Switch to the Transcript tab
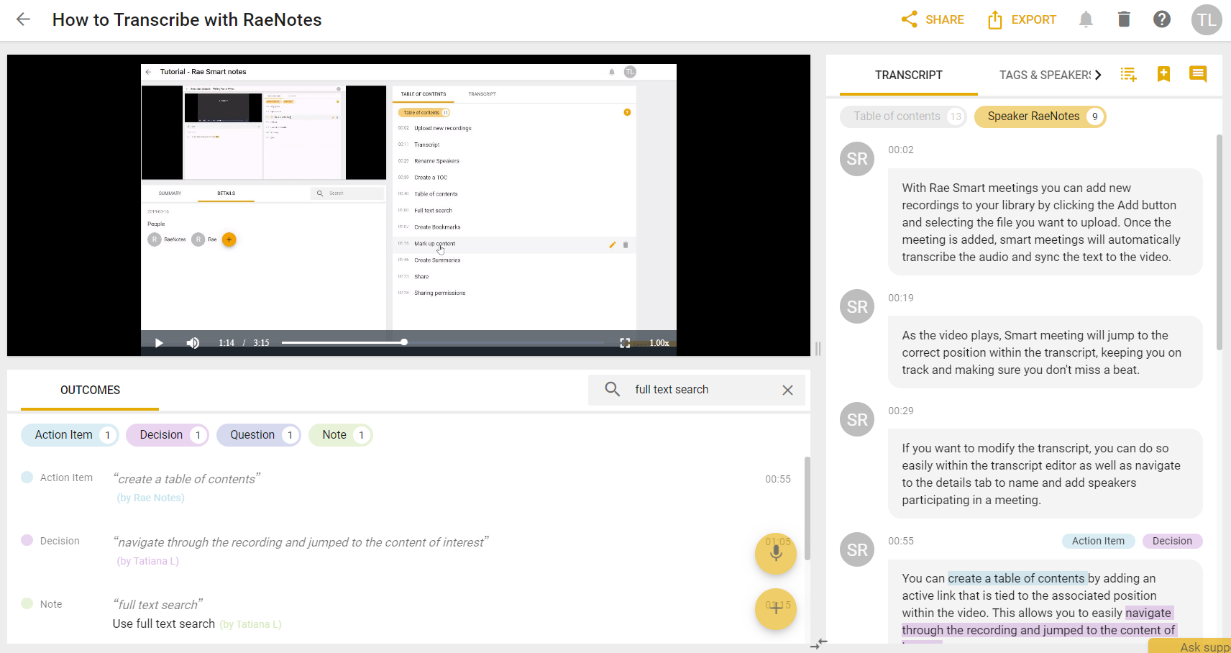The image size is (1231, 653). click(908, 75)
